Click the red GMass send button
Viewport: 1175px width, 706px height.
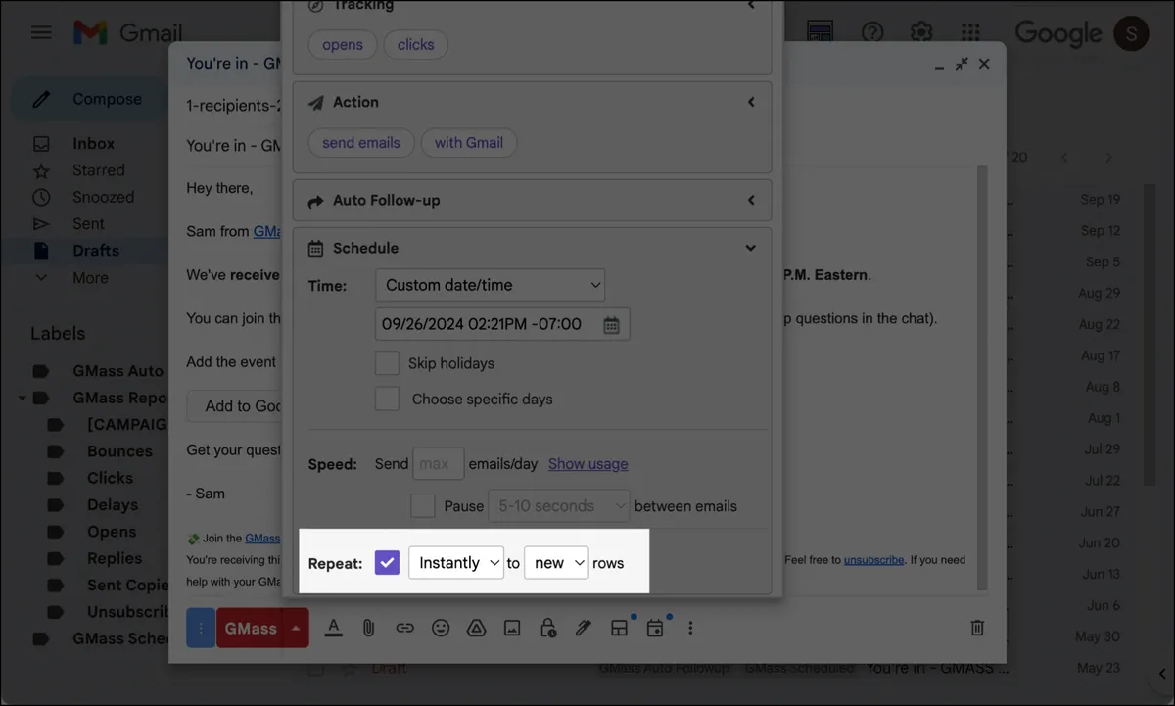(x=251, y=628)
